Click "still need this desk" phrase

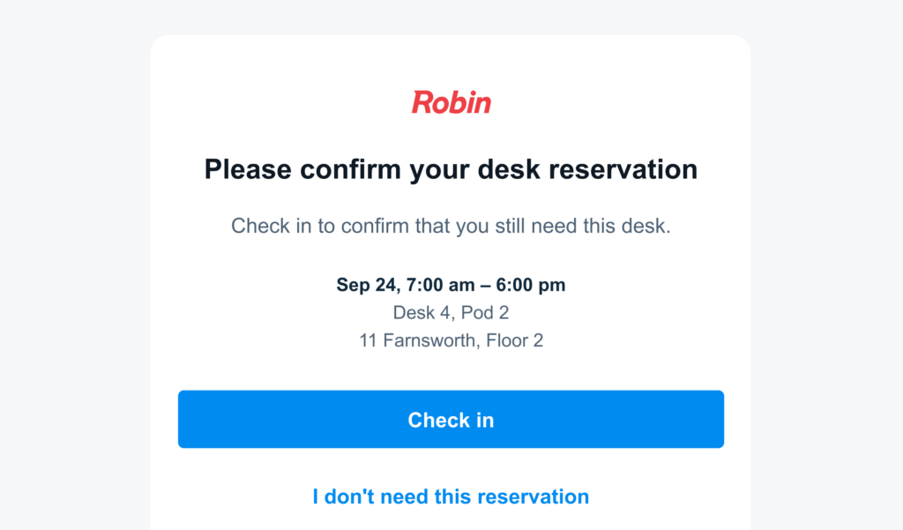[x=583, y=226]
